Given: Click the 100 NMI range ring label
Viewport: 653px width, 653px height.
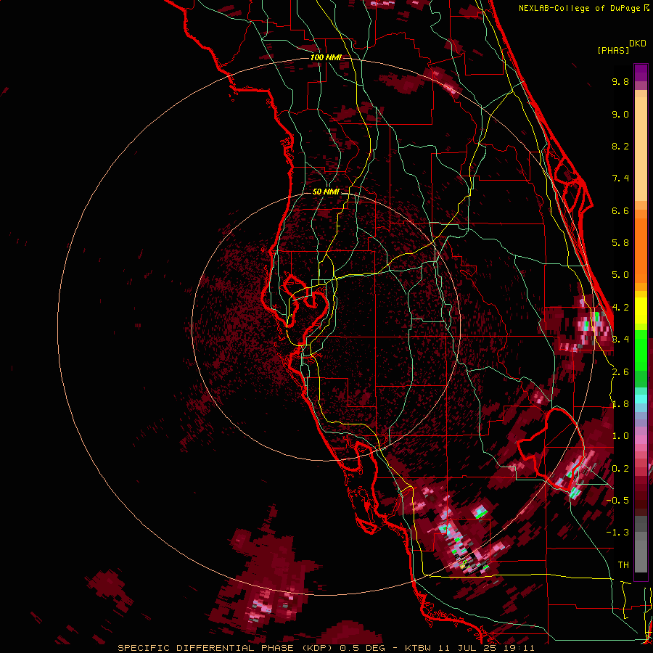Looking at the screenshot, I should pyautogui.click(x=326, y=57).
